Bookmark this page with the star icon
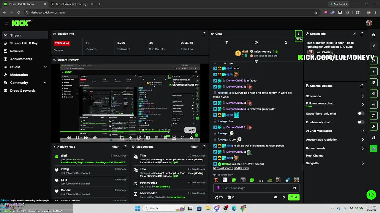This screenshot has height=213, width=380. click(x=316, y=12)
